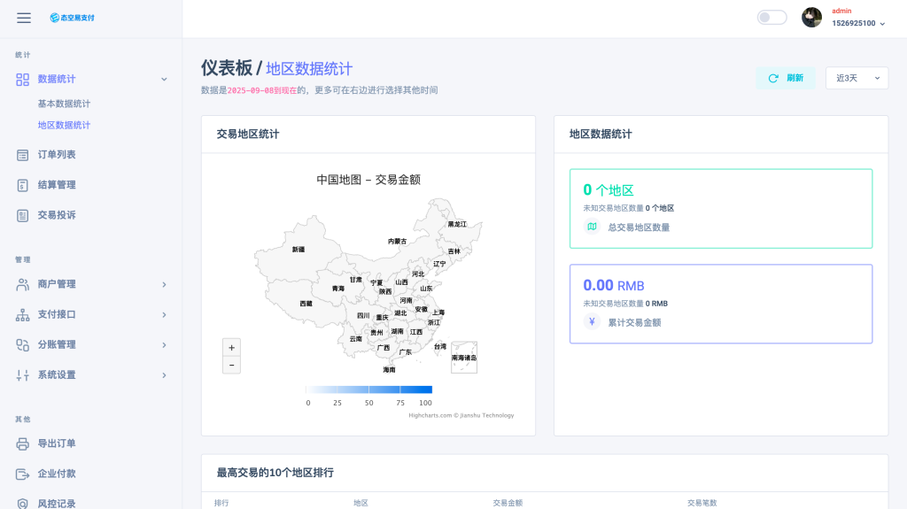907x509 pixels.
Task: Expand the 支付接口 submenu arrow
Action: pos(164,314)
